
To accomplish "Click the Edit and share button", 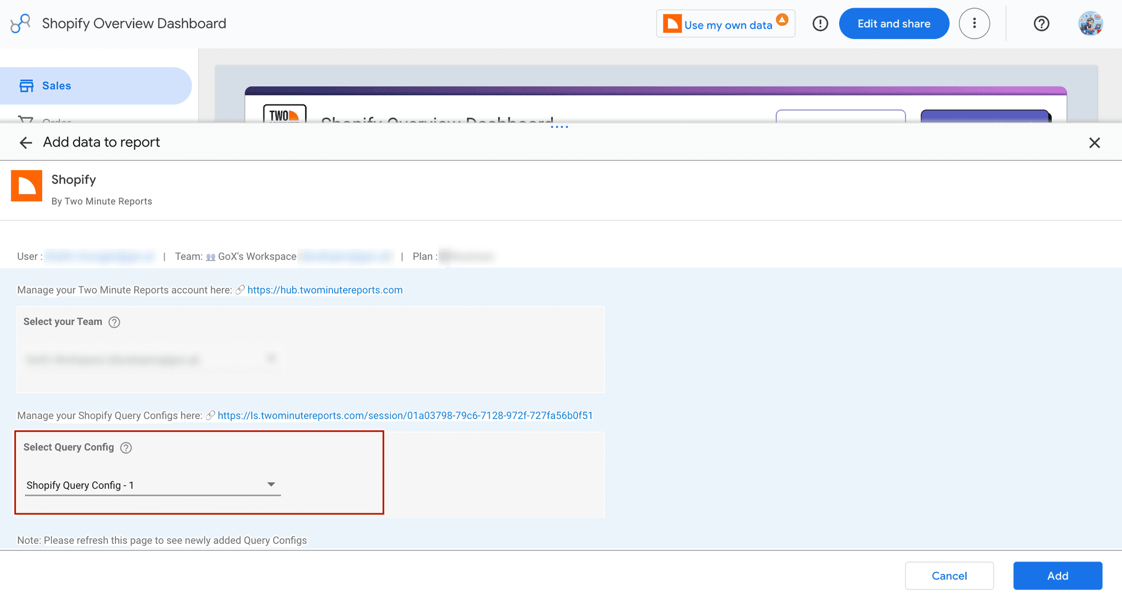I will pos(894,23).
